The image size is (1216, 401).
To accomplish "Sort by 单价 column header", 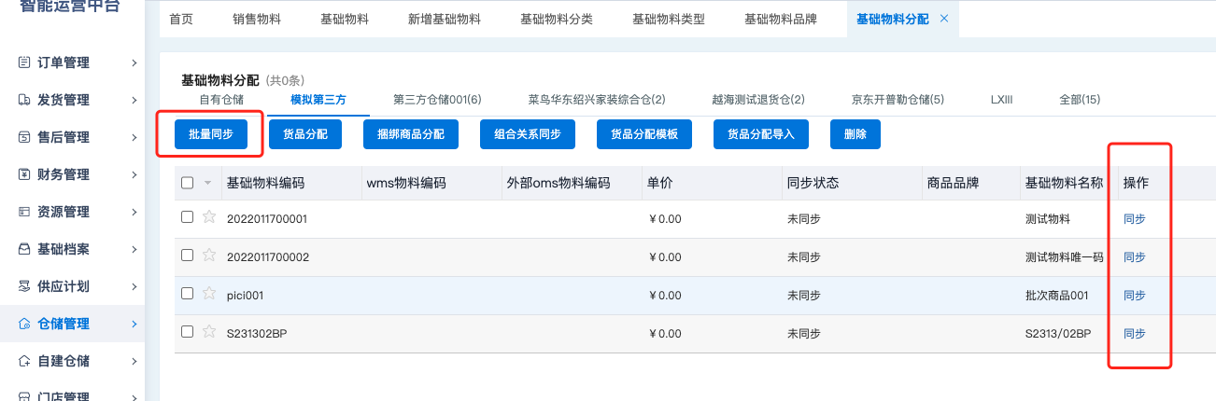I will click(659, 184).
